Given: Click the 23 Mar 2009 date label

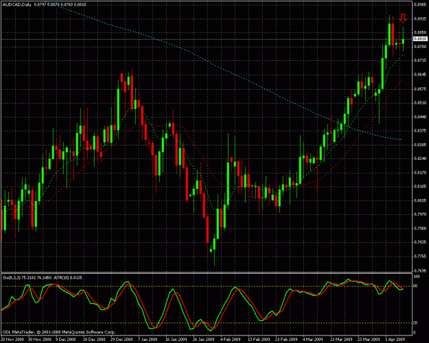Looking at the screenshot, I should [x=369, y=340].
